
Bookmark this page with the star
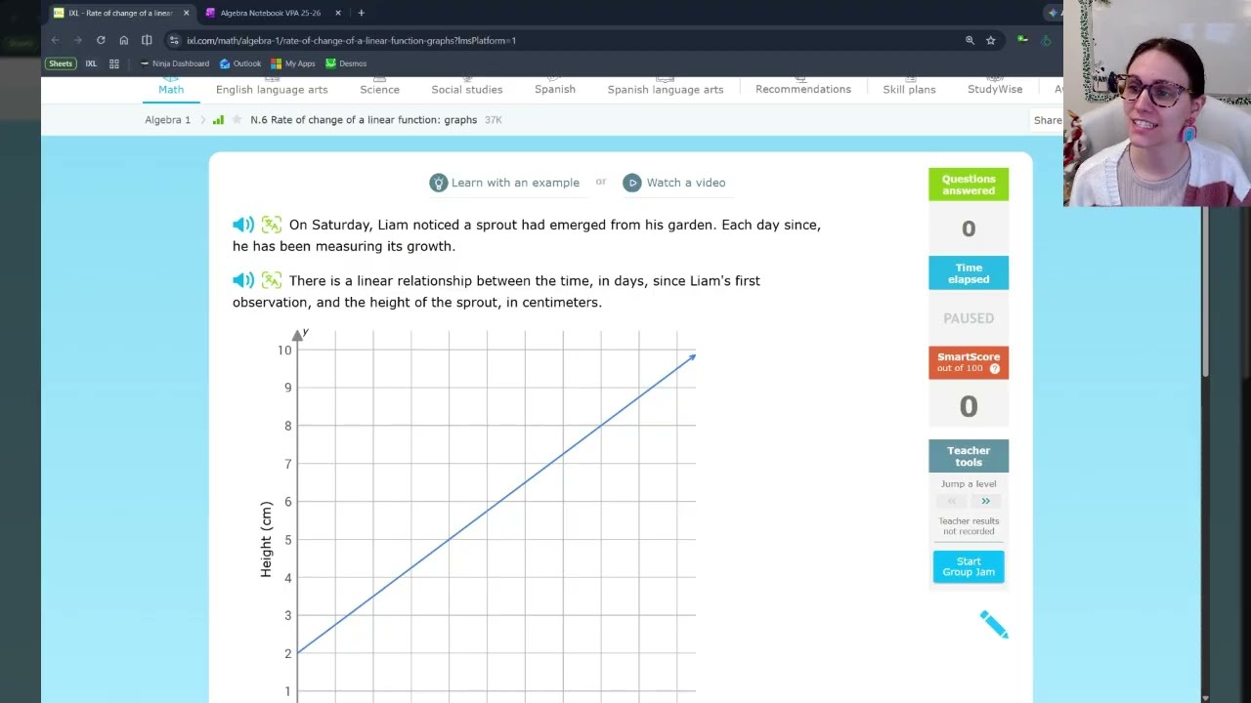tap(991, 40)
